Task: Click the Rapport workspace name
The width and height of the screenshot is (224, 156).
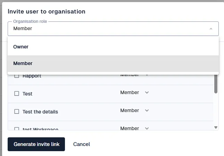Action: coord(32,76)
